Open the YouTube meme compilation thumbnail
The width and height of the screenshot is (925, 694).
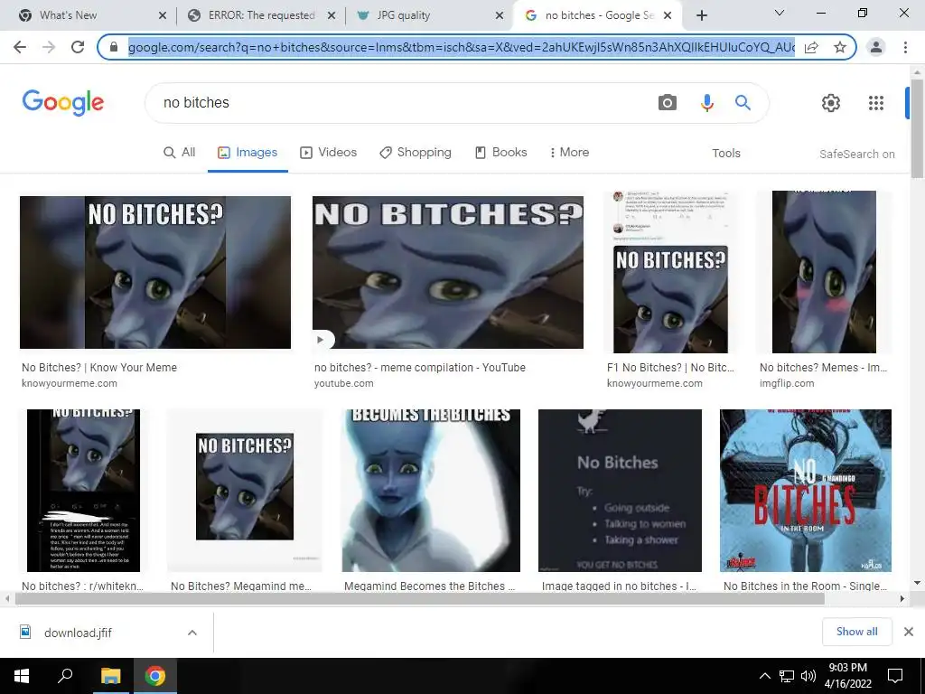[448, 273]
